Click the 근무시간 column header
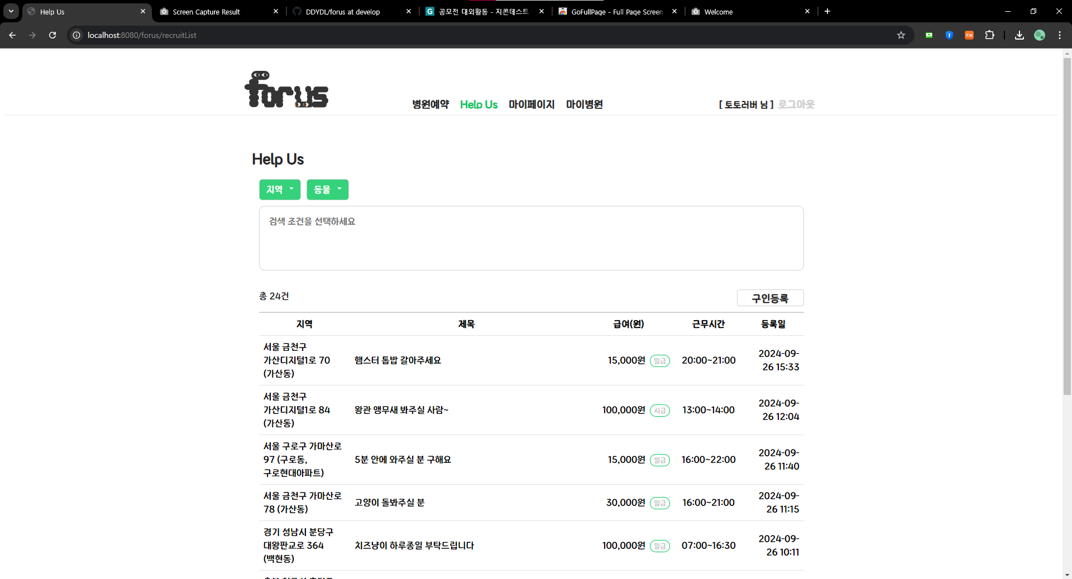Screen dimensions: 1072x579 (709, 324)
